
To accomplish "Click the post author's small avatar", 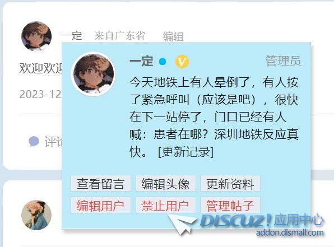I will (36, 36).
